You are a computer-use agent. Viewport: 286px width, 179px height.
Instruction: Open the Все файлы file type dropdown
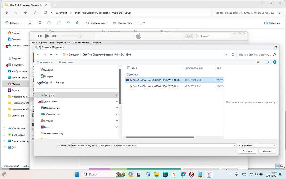click(257, 145)
